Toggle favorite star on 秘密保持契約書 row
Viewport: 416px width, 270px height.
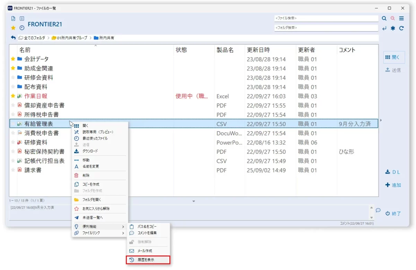point(13,152)
